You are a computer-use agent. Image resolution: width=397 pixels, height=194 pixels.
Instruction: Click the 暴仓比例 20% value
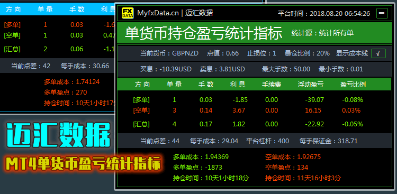click(307, 53)
